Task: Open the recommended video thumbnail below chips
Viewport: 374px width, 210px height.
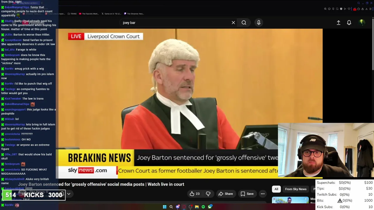Action: coord(290,200)
